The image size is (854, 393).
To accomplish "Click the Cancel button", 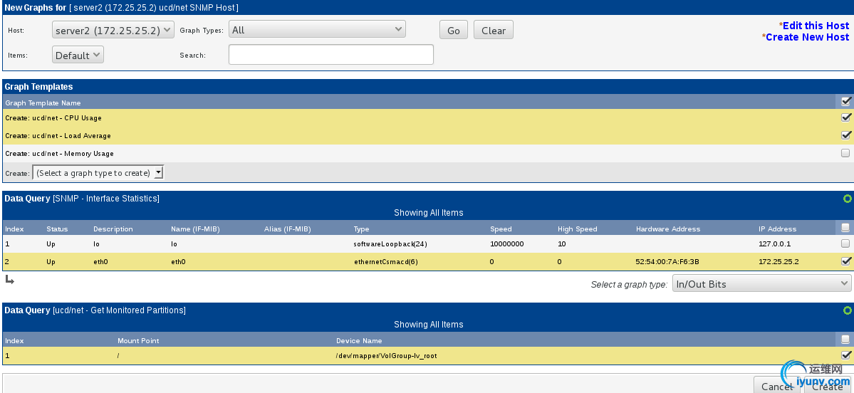I will (x=777, y=386).
